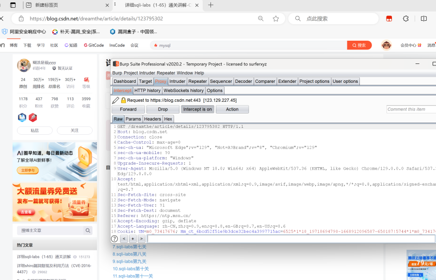Switch to the Repeater tab
436x280 pixels.
pyautogui.click(x=197, y=81)
